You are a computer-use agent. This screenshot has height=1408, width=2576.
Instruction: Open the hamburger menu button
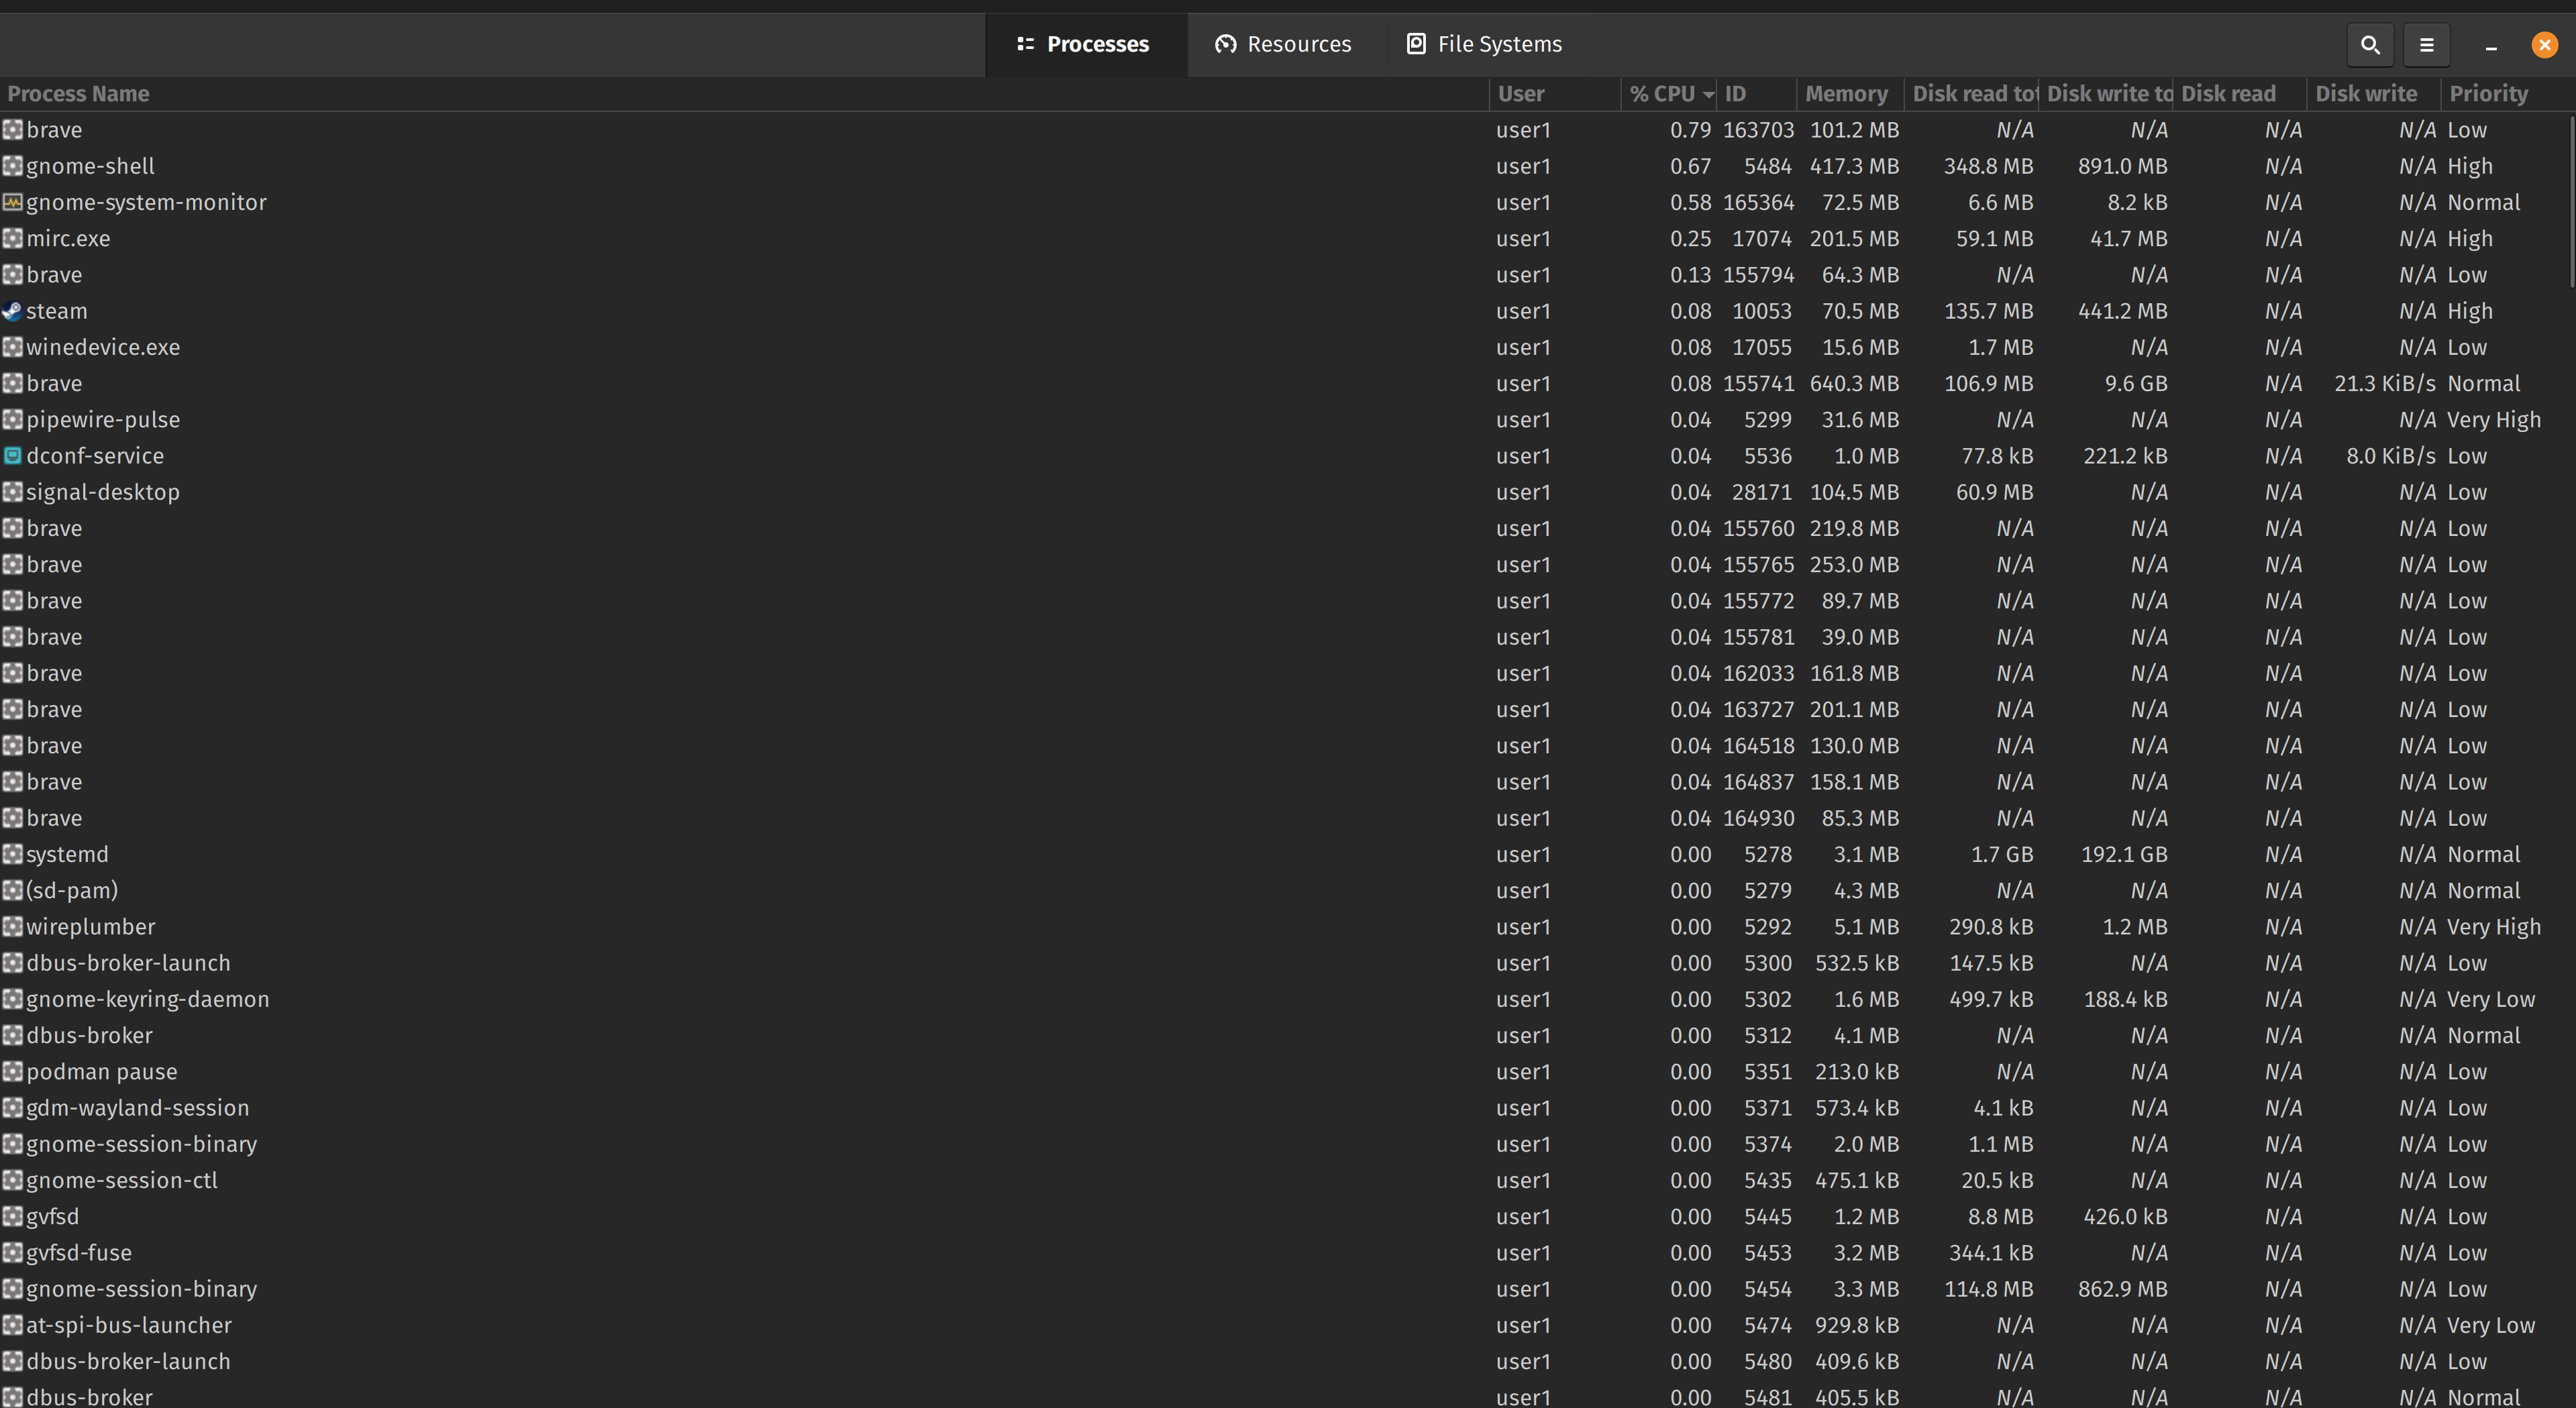(x=2426, y=44)
